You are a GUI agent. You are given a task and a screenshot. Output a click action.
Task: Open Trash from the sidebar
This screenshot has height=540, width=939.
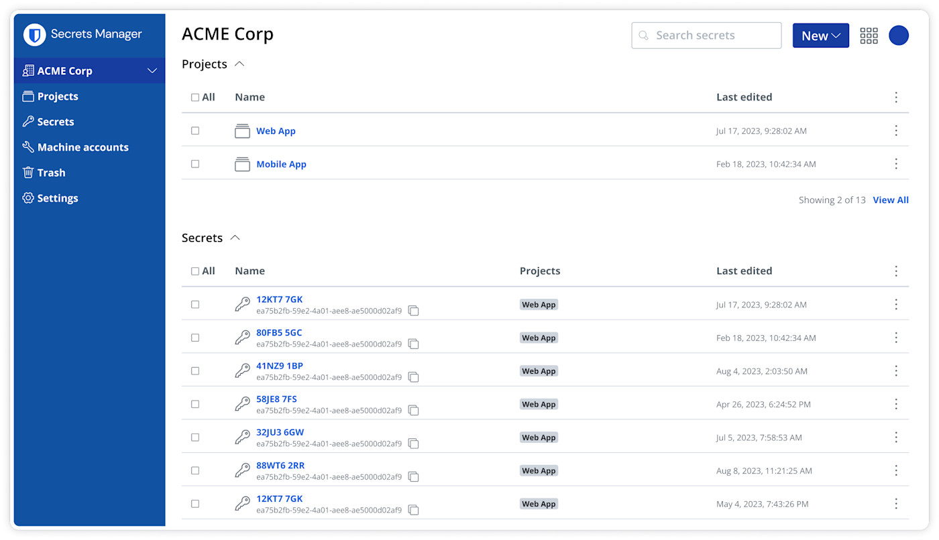51,173
